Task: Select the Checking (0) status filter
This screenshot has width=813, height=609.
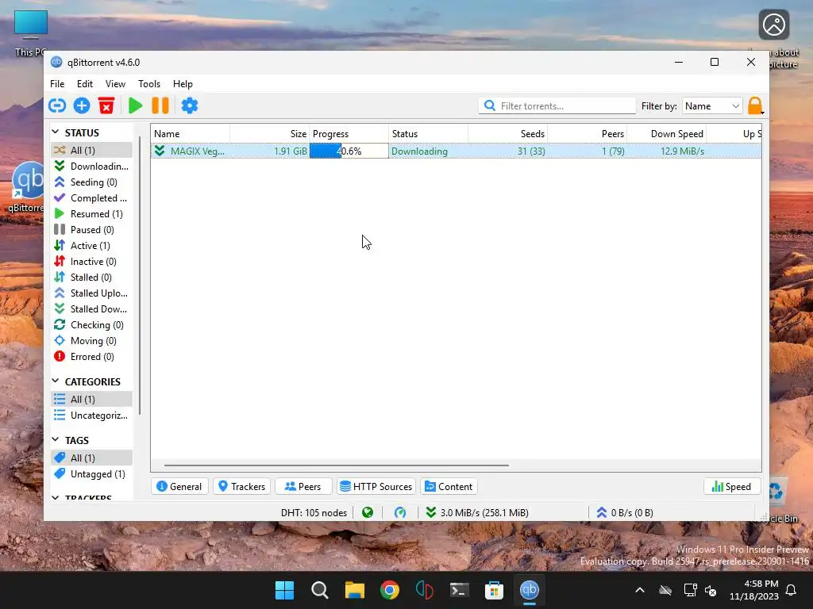Action: (x=92, y=325)
